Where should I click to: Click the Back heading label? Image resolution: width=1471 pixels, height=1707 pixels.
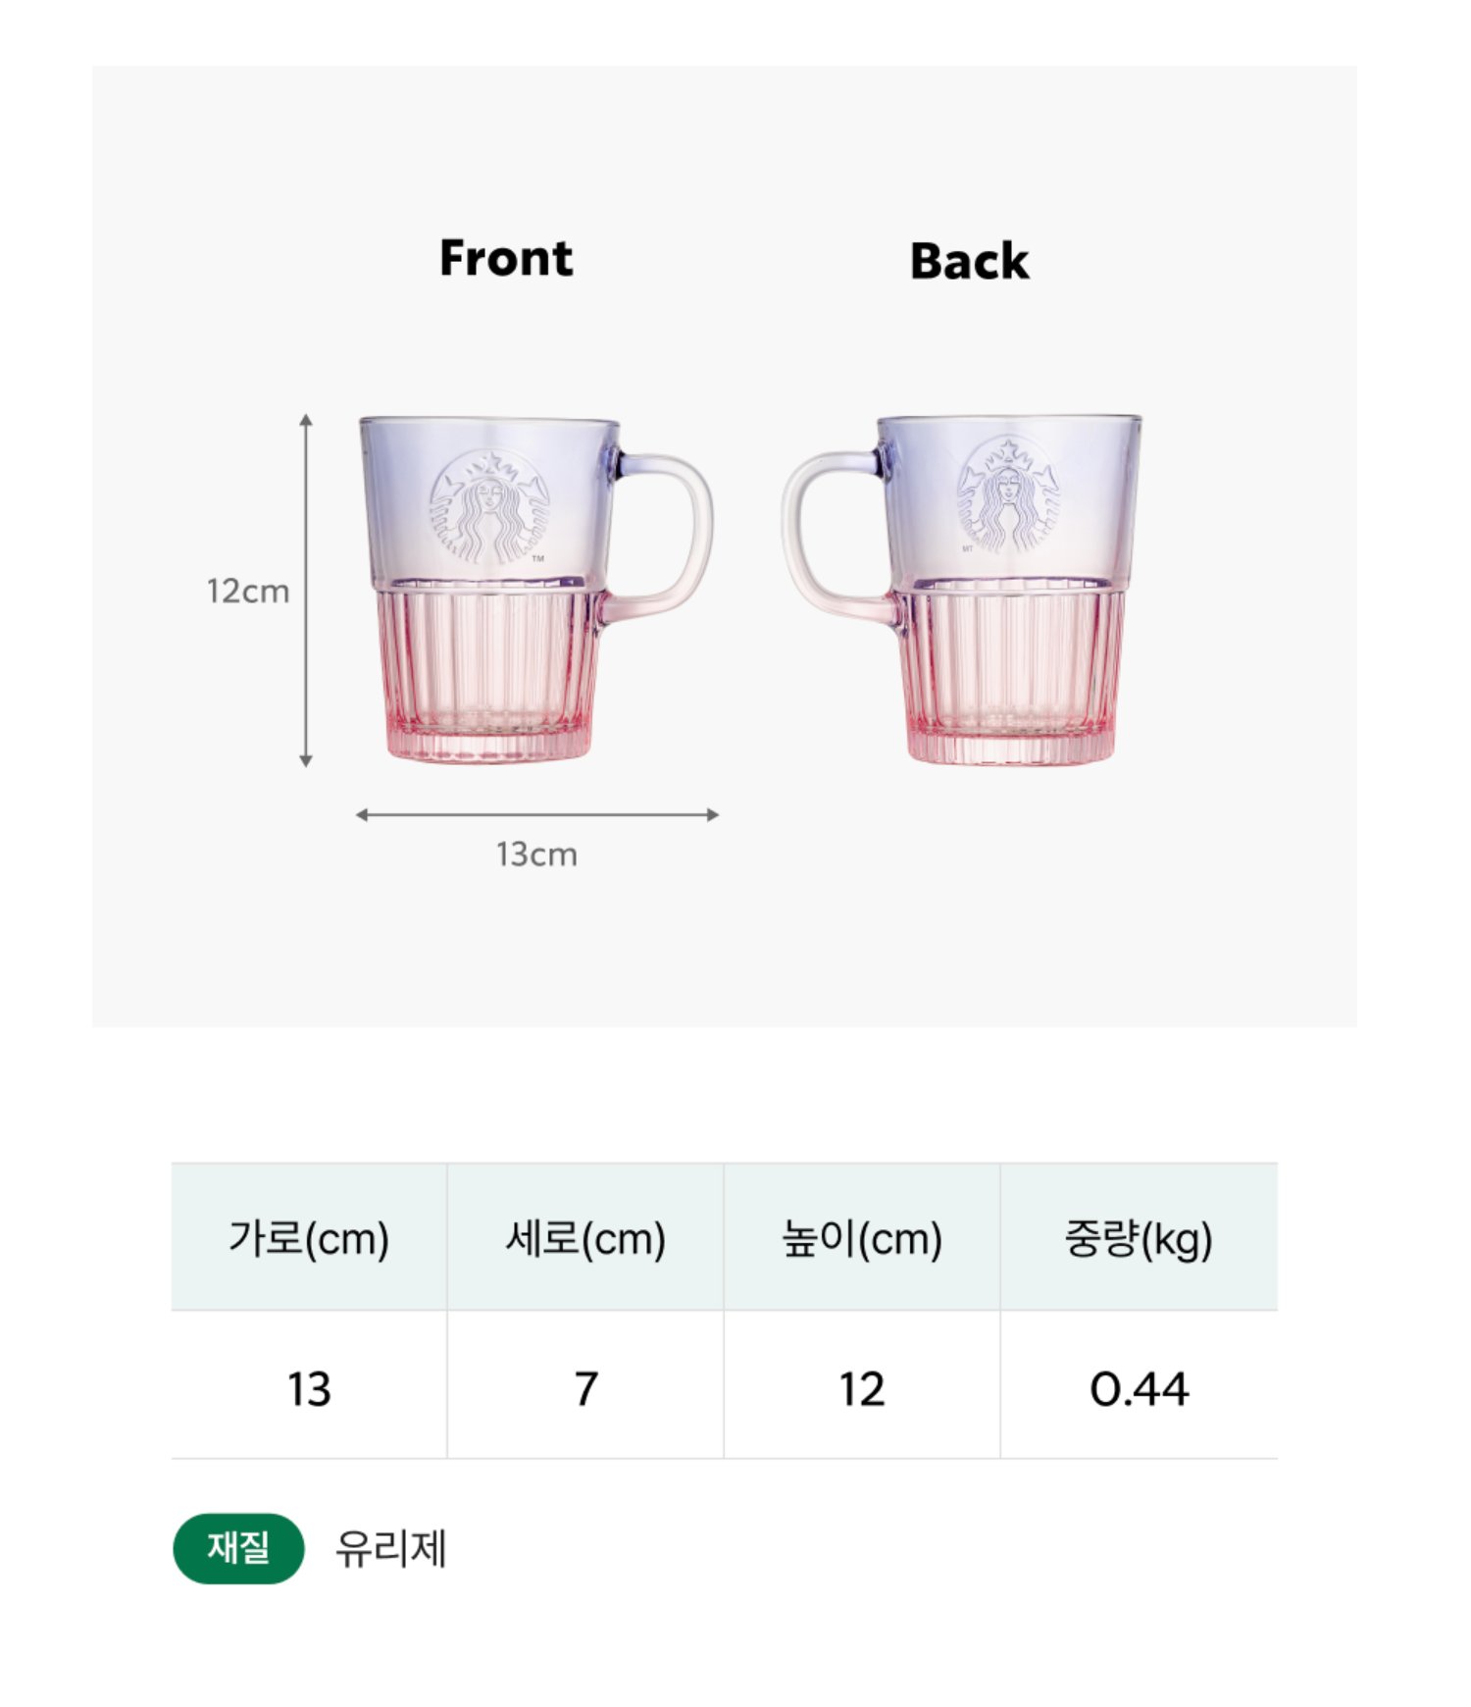click(970, 261)
